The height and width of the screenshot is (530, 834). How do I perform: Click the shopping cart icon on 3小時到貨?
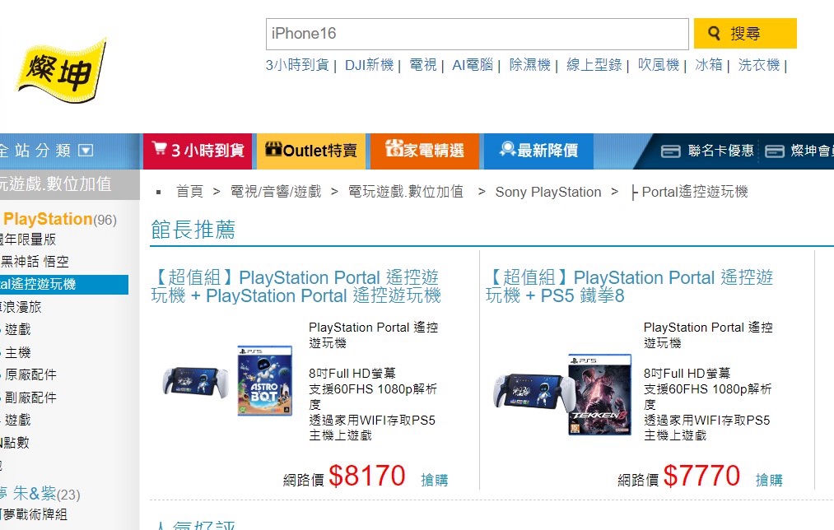(x=159, y=148)
